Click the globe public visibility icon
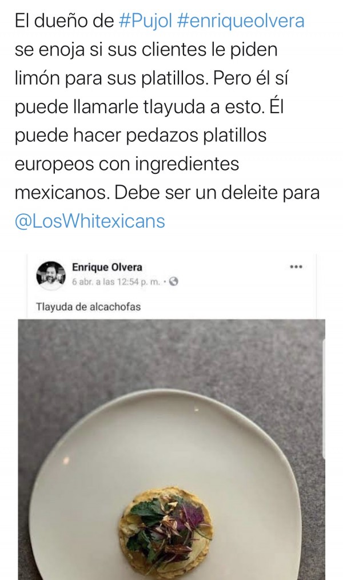This screenshot has height=580, width=343. pos(174,281)
